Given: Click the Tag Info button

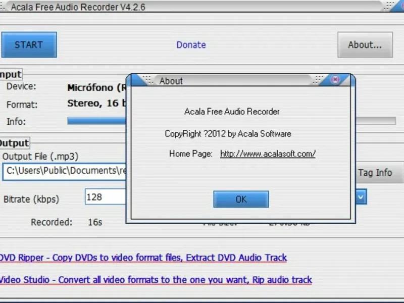Looking at the screenshot, I should click(x=378, y=173).
